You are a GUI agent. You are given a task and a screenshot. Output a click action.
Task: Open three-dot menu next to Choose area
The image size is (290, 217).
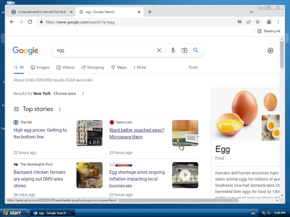tap(83, 94)
